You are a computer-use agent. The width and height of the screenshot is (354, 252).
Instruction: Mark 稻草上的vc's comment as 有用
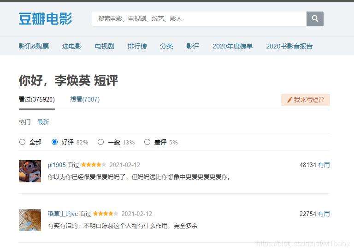[x=324, y=214]
